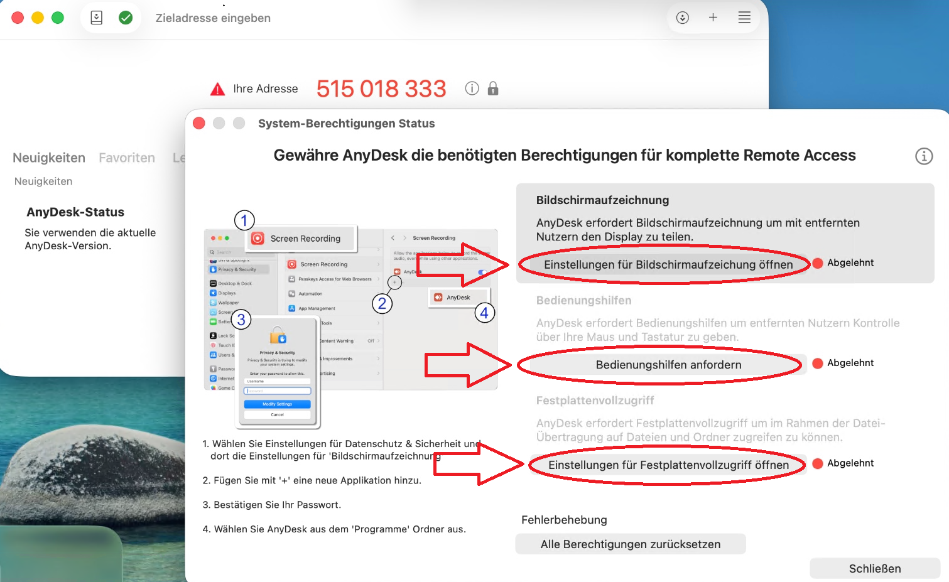Click the address book icon in AnyDesk toolbar
Image resolution: width=949 pixels, height=582 pixels.
tap(97, 18)
